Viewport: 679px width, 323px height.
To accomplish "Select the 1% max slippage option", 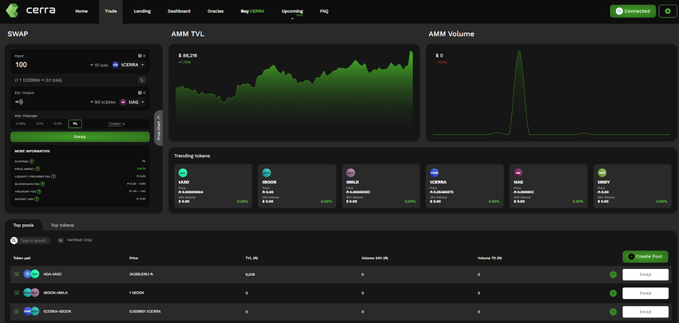I will pos(74,124).
